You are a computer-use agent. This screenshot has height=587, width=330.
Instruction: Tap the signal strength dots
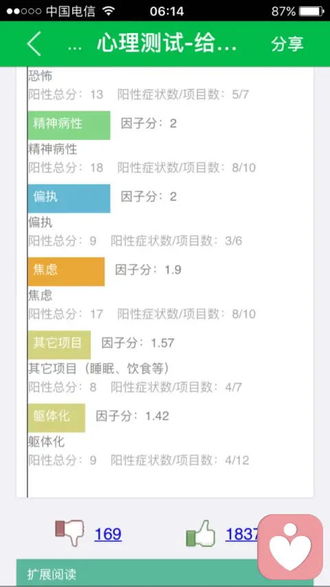coord(23,11)
